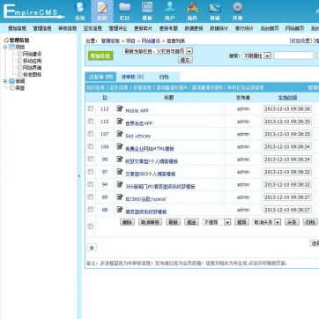Collapse the 项目 tree node
The width and height of the screenshot is (319, 319).
pyautogui.click(x=5, y=47)
